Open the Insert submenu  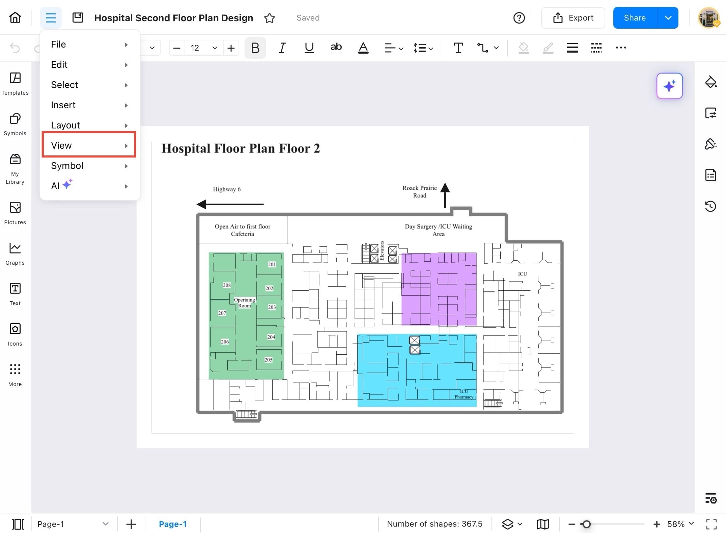point(89,105)
